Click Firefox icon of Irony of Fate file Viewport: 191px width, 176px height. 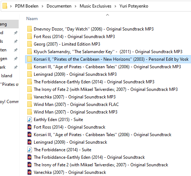(29, 165)
